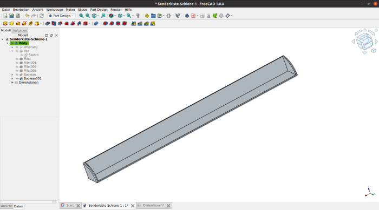Click the Create body icon

click(x=187, y=16)
